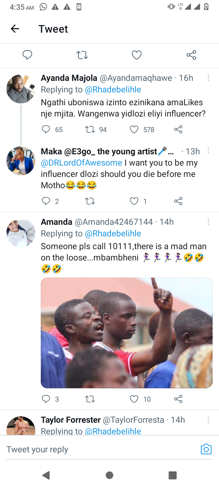Tap the Tweet your reply field
The height and width of the screenshot is (488, 219).
tap(100, 450)
